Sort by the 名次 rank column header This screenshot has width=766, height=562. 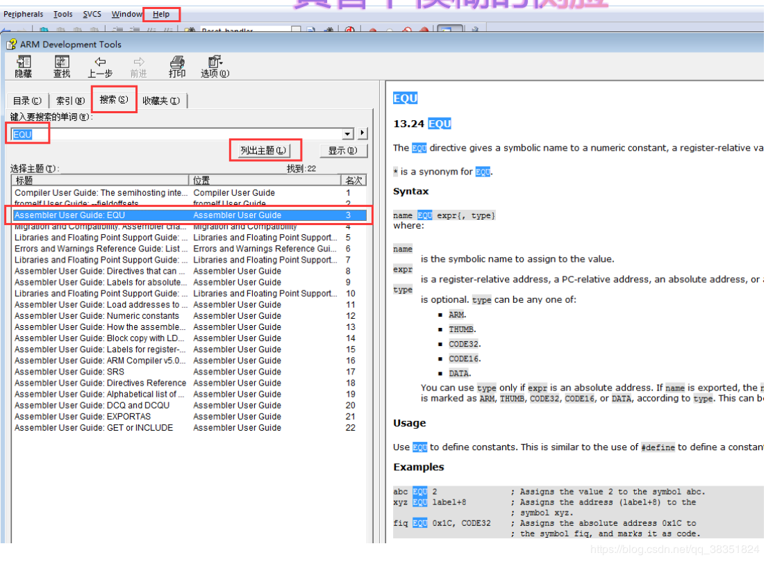point(353,181)
